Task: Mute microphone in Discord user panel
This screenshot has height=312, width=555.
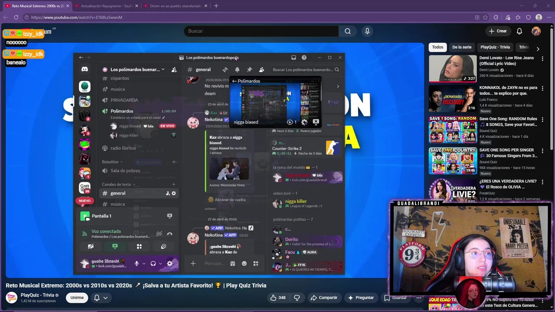Action: [x=137, y=263]
